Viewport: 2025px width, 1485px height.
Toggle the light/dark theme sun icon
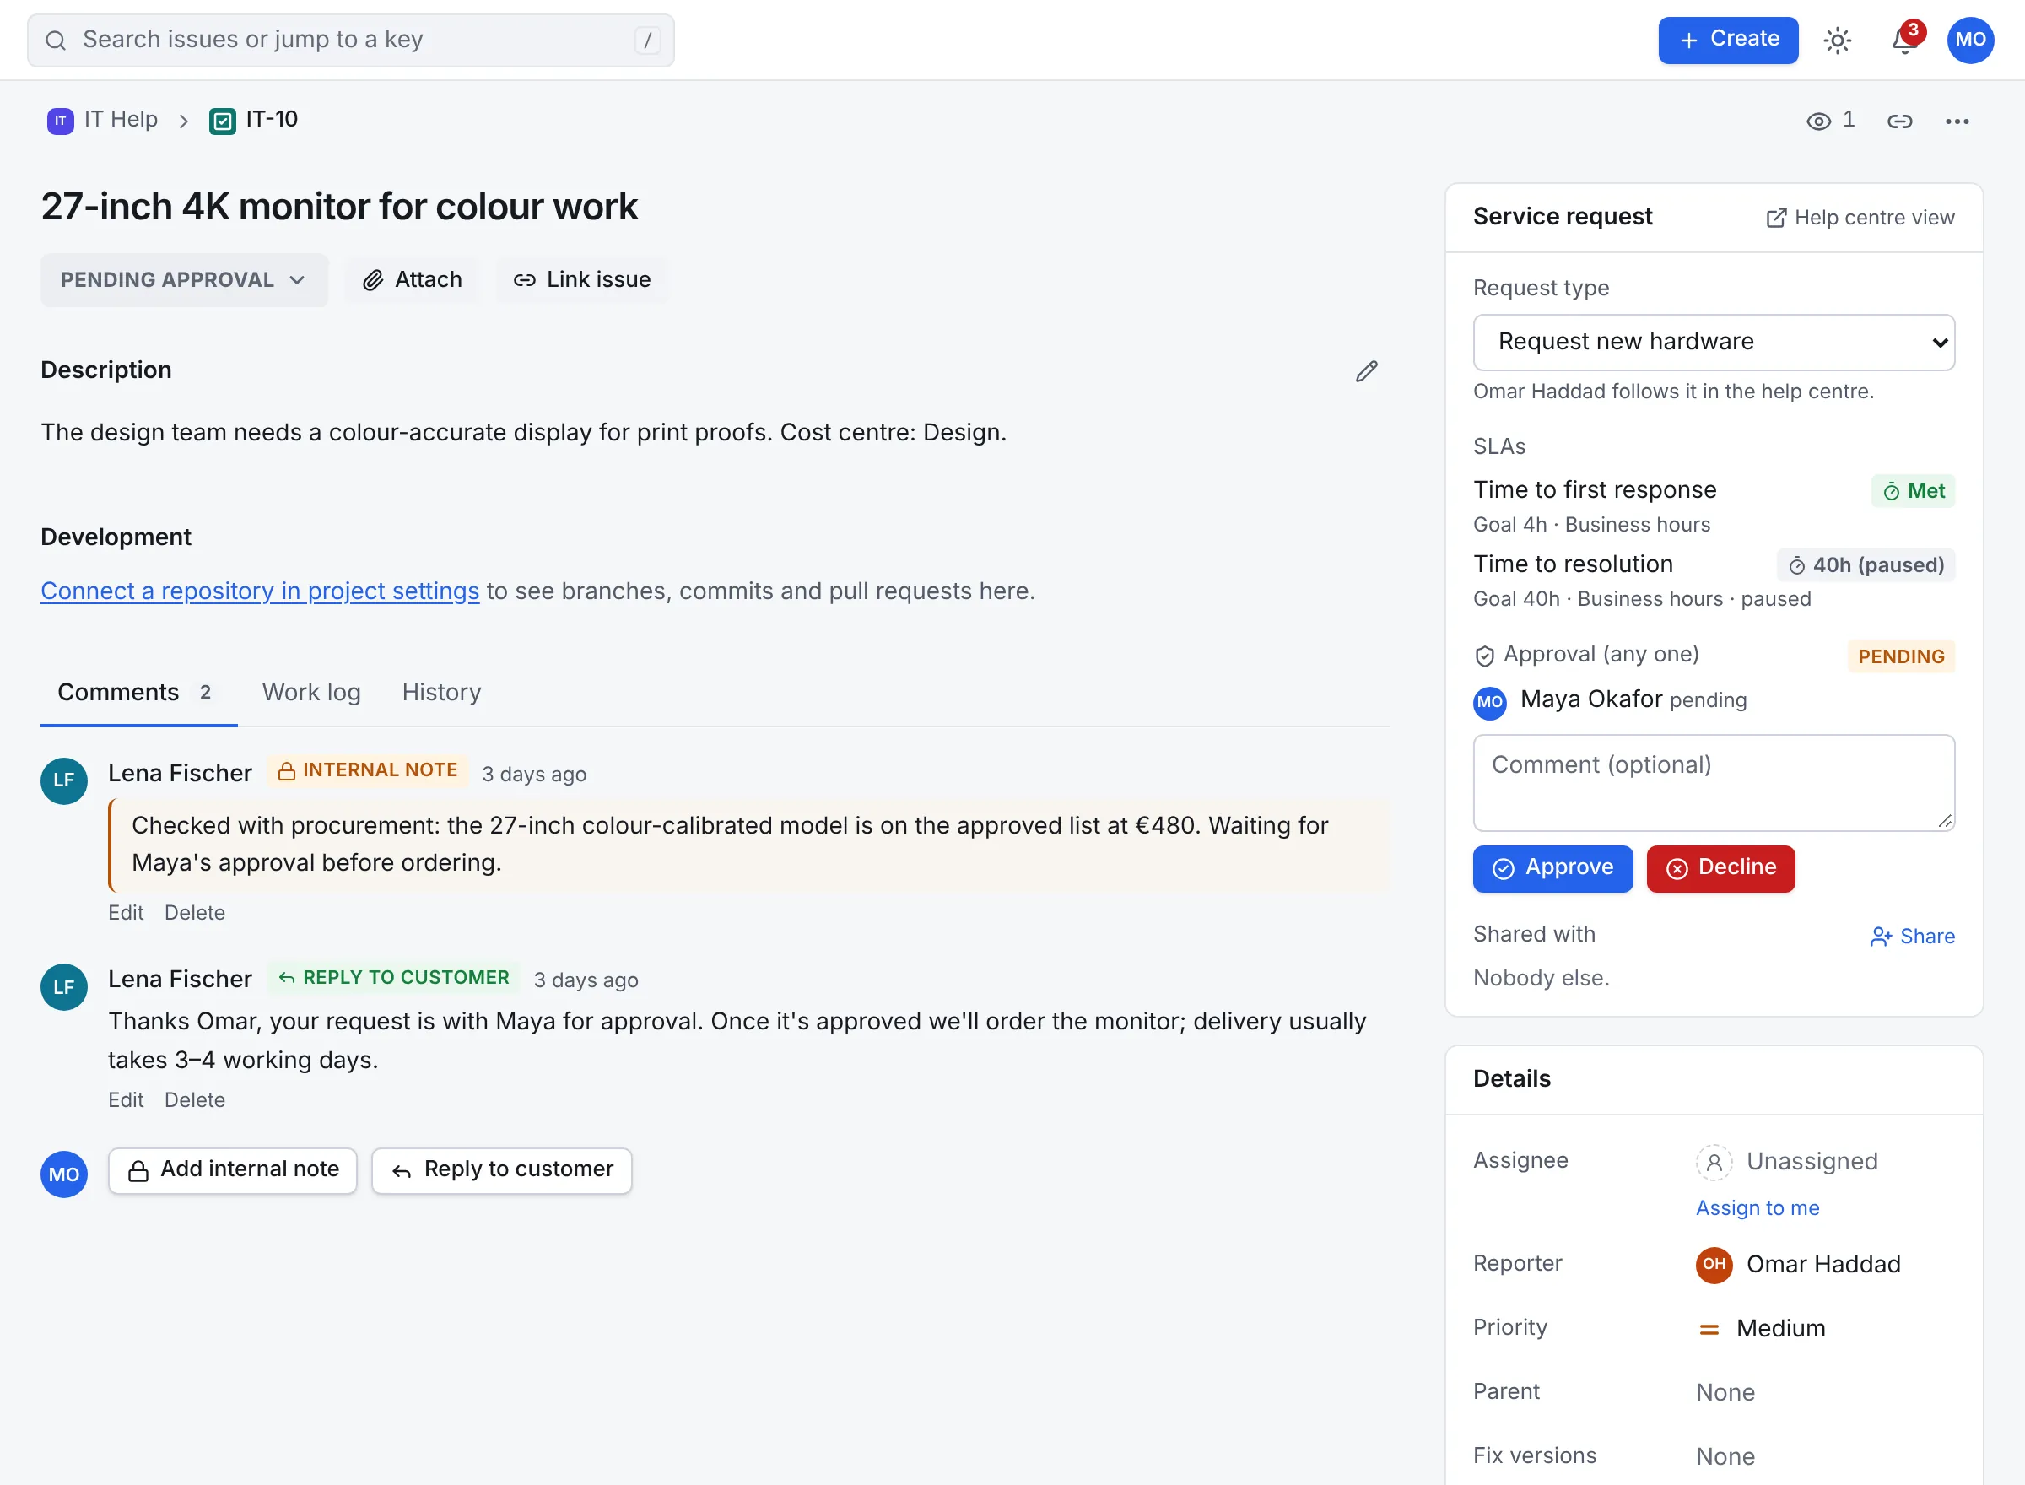tap(1837, 40)
